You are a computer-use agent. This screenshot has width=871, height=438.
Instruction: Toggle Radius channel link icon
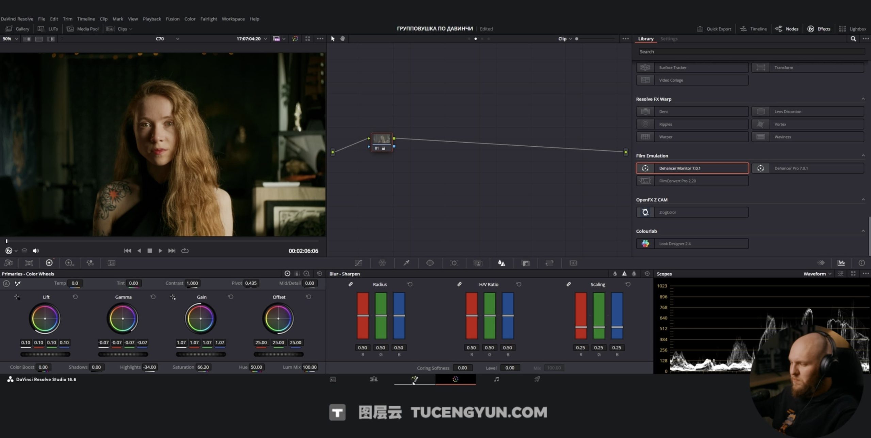point(350,284)
